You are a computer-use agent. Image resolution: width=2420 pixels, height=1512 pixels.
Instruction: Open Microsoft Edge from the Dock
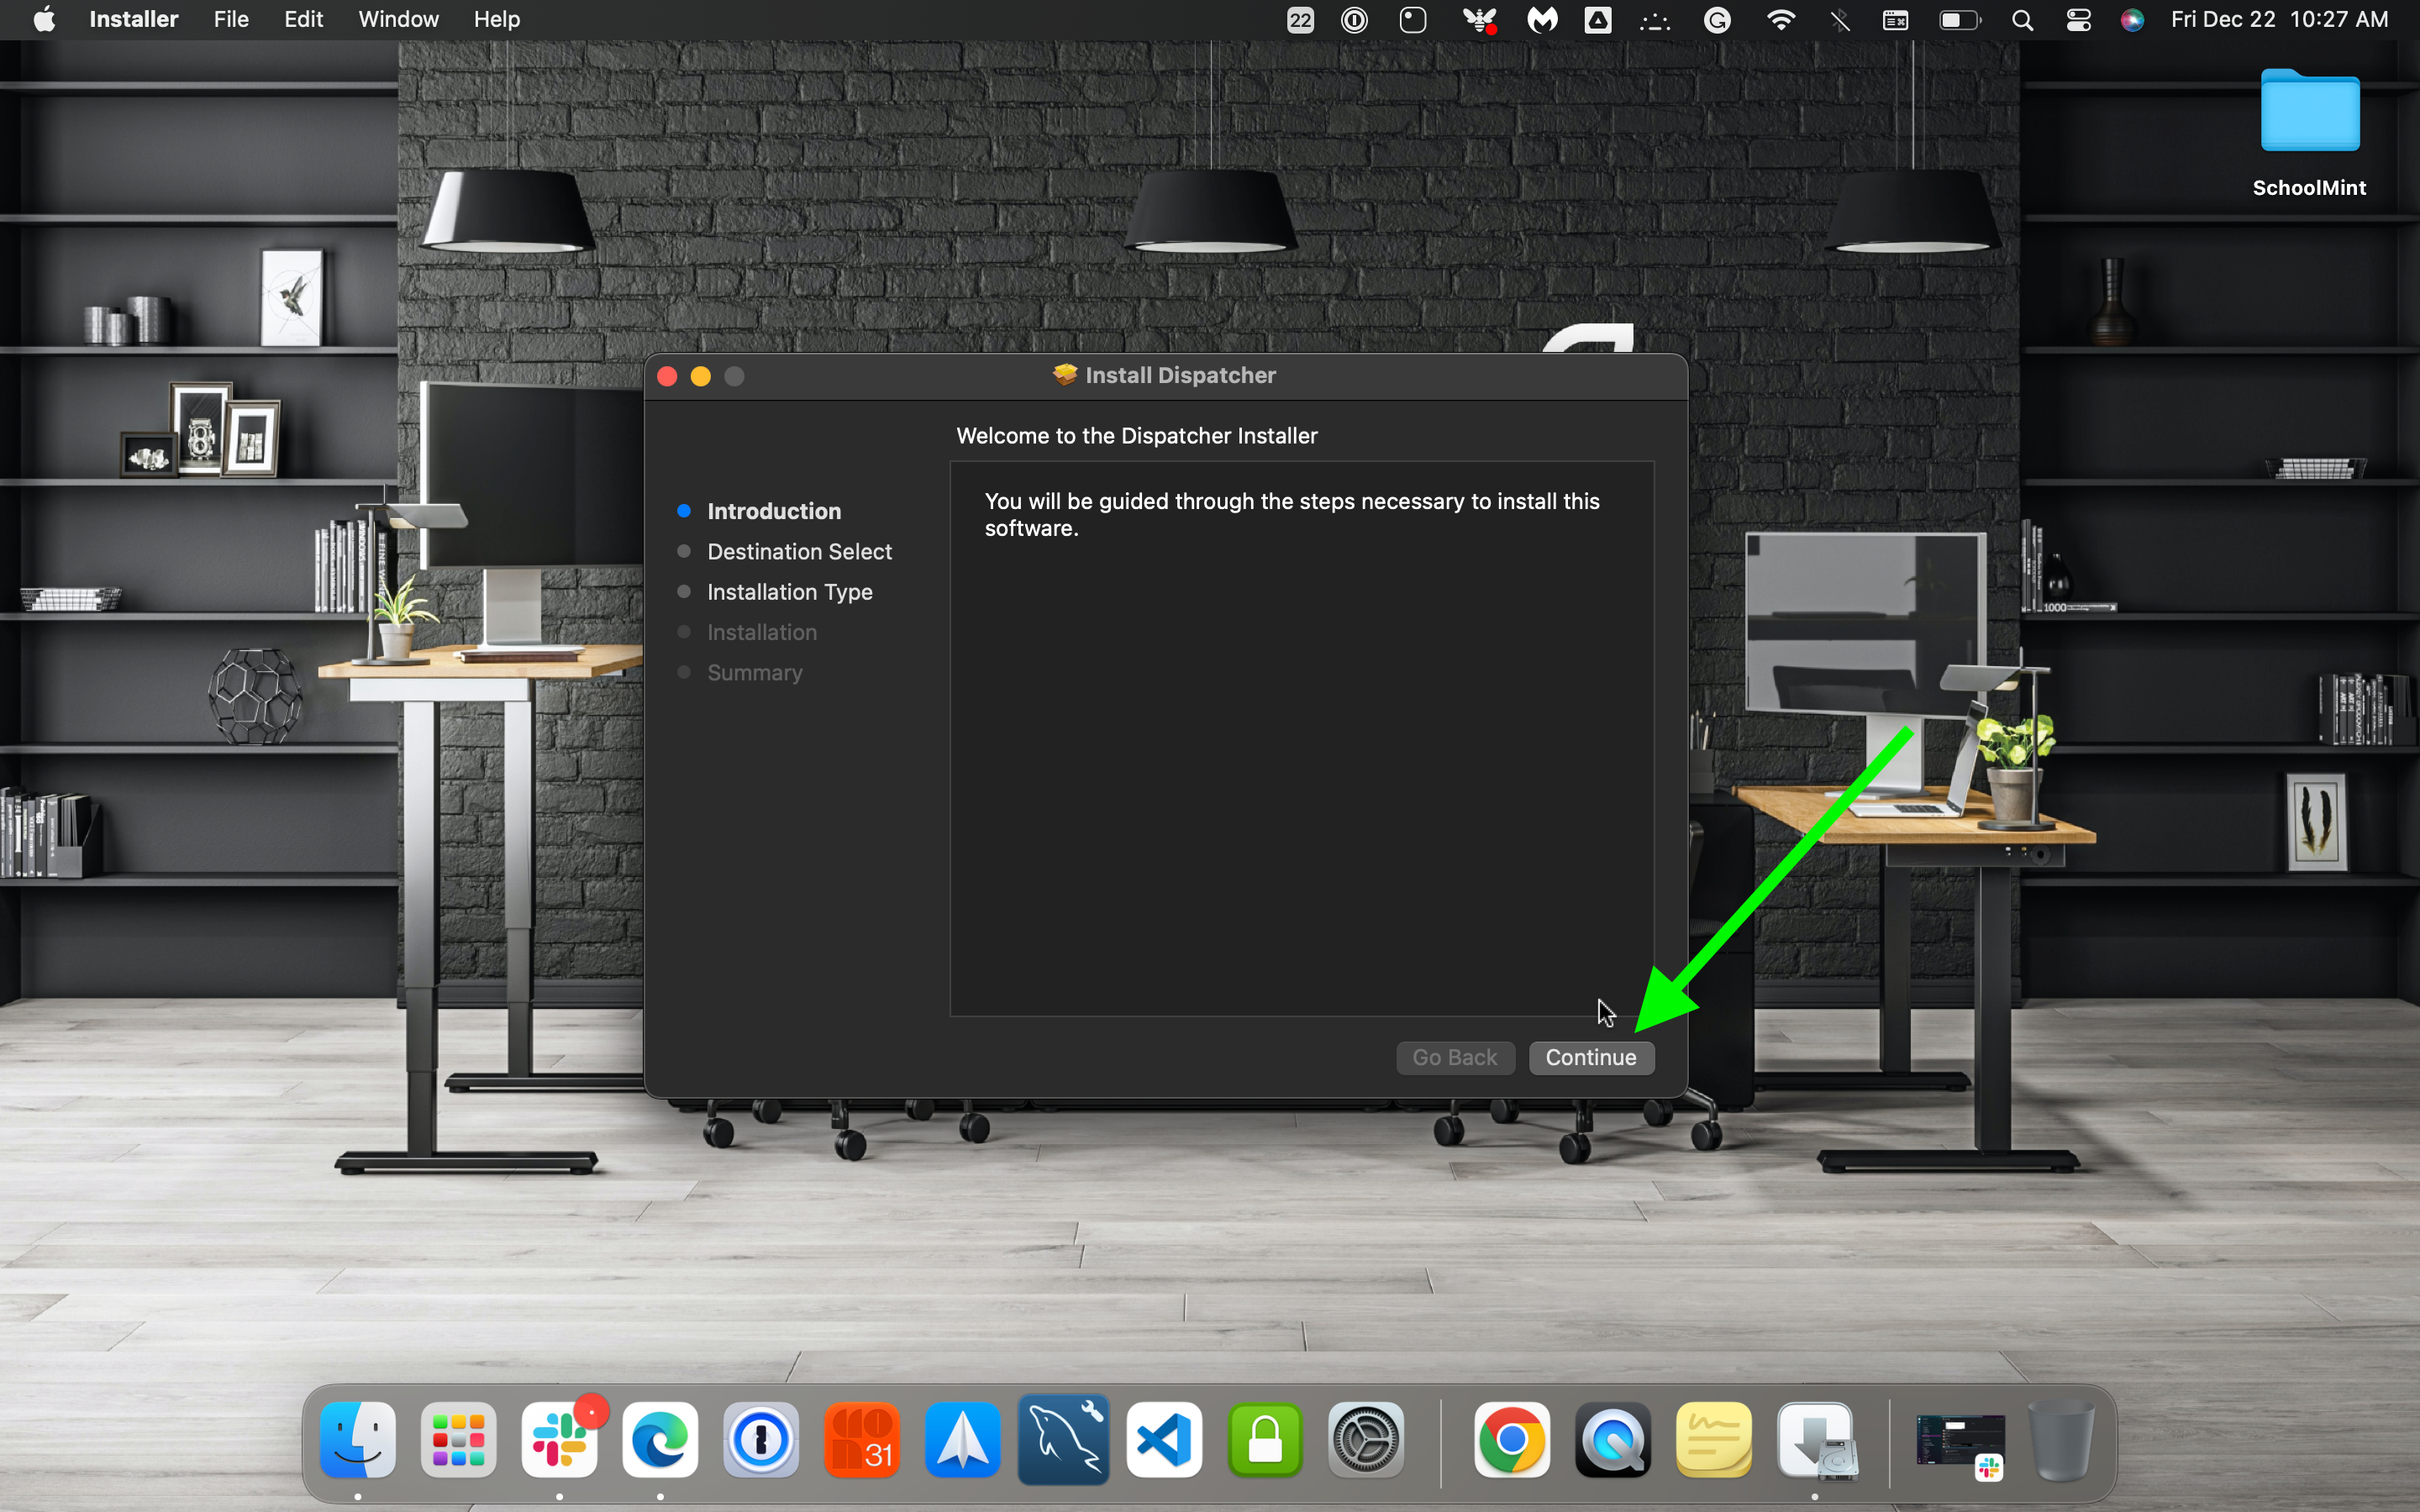pos(659,1440)
